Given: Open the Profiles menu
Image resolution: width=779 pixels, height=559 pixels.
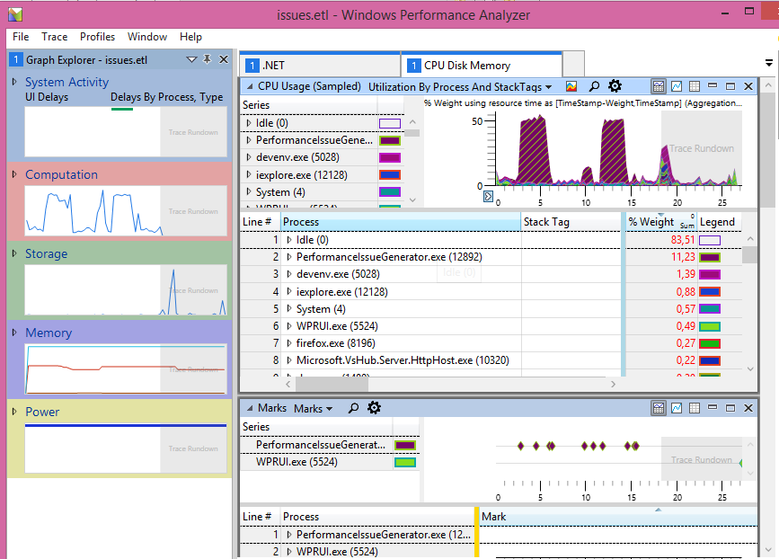Looking at the screenshot, I should click(x=97, y=37).
